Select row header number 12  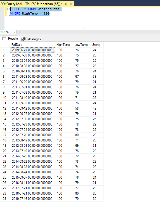pyautogui.click(x=6, y=108)
